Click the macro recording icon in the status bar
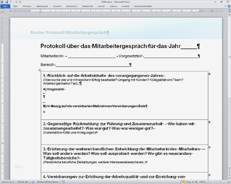231x184 pixels. (63, 182)
